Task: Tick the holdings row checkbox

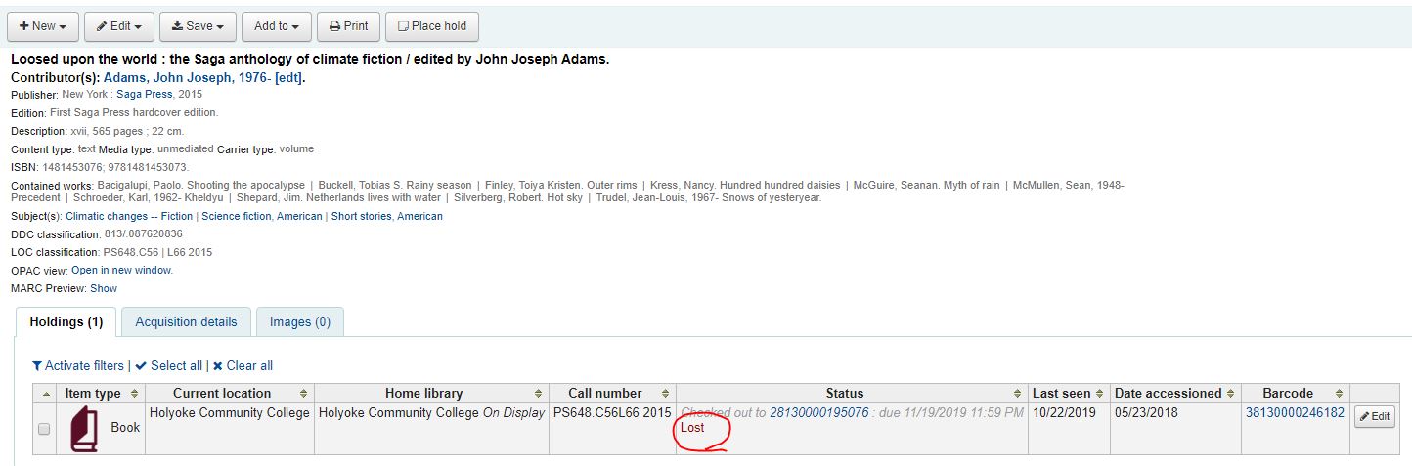Action: [44, 429]
